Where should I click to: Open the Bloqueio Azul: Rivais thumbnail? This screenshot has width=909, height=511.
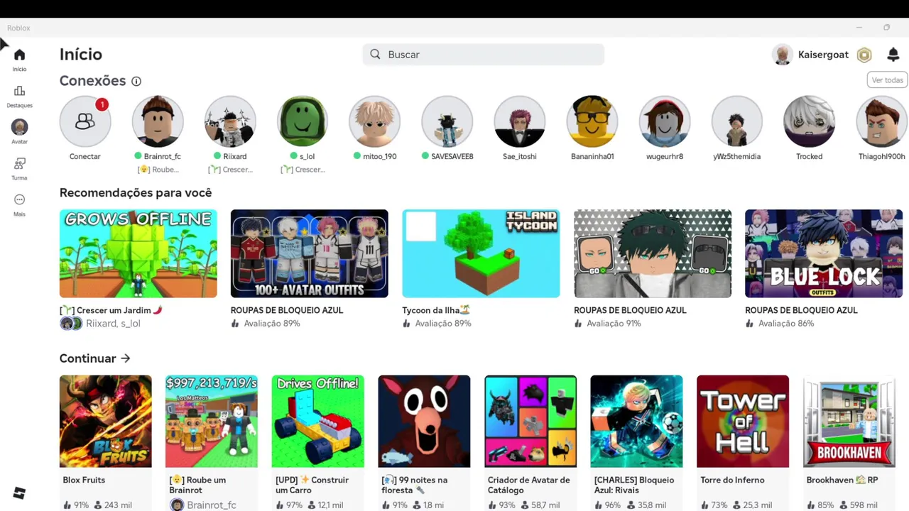637,422
